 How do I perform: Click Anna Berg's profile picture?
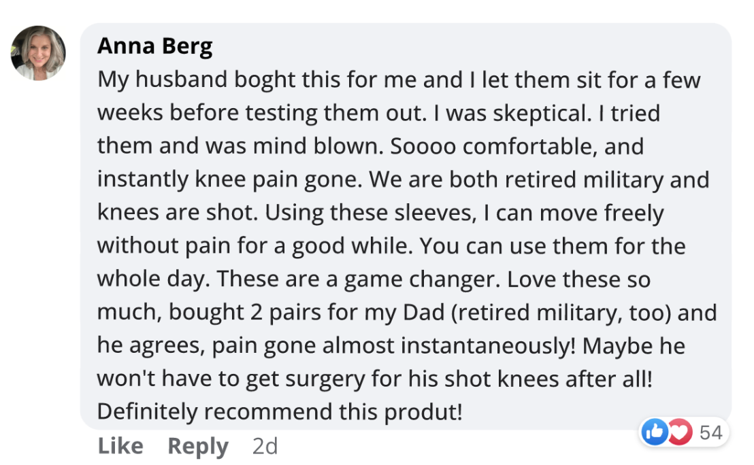38,52
